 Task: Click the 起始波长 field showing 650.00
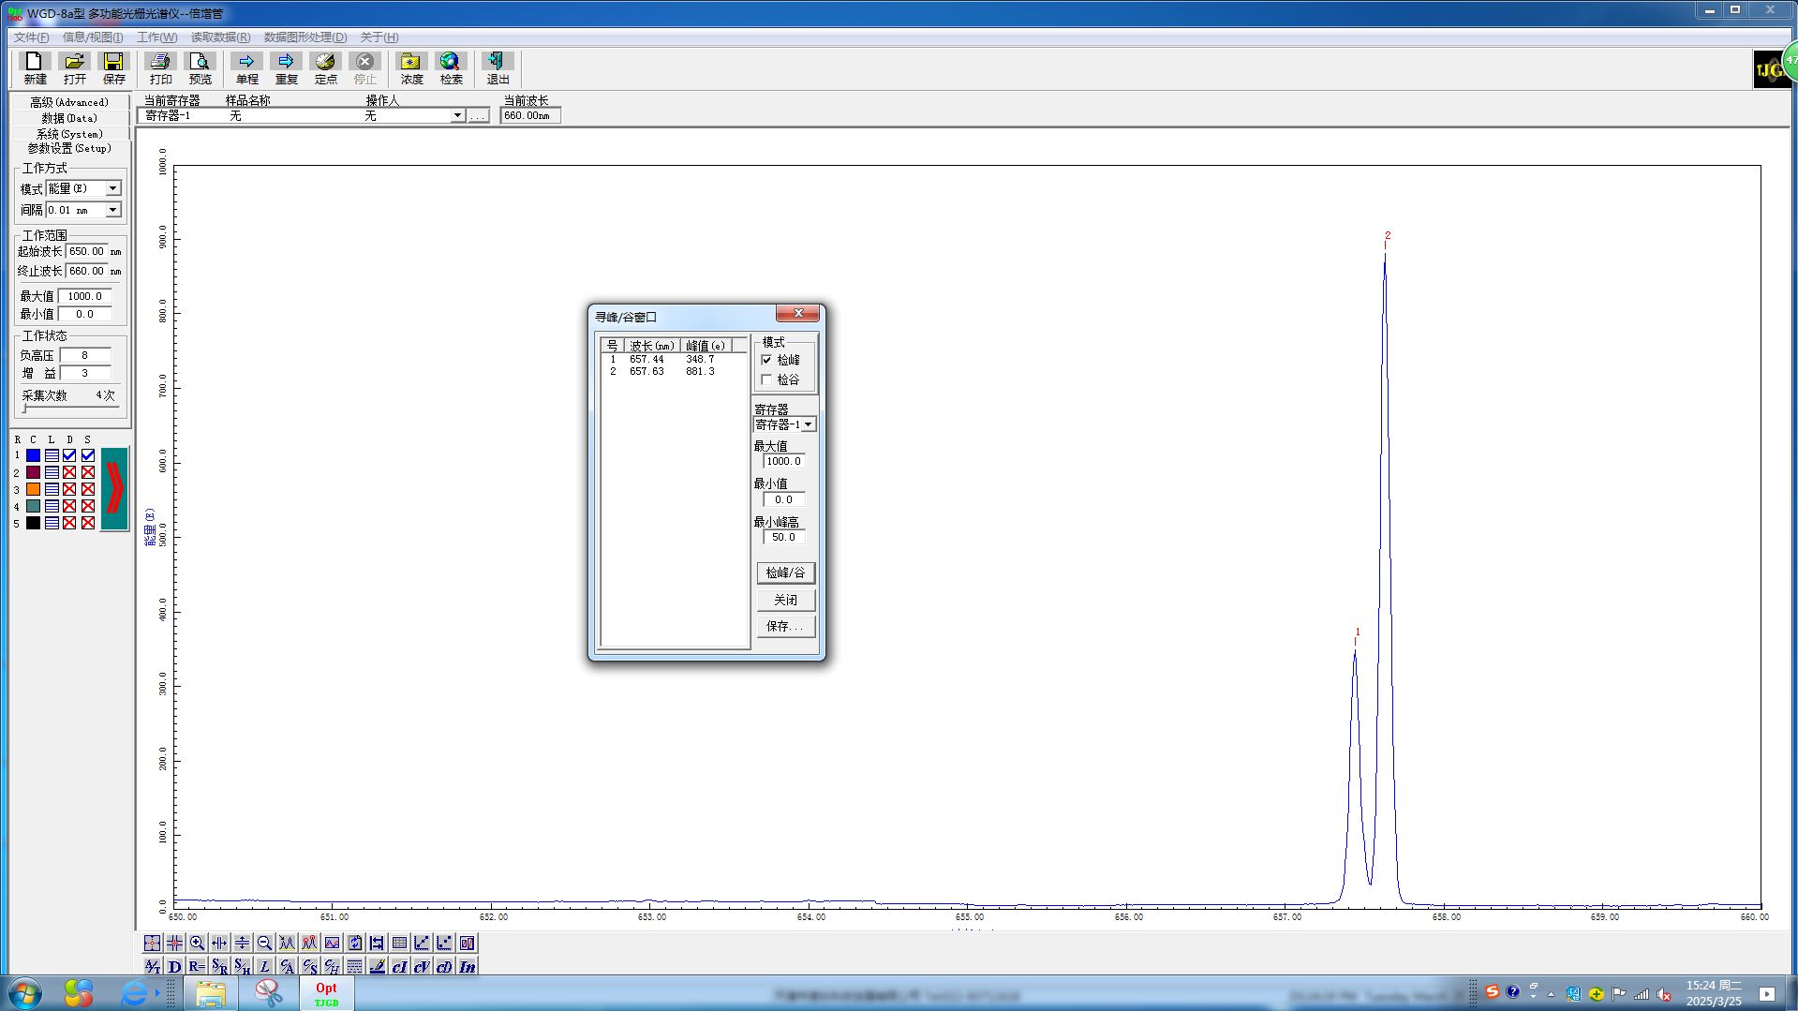click(86, 251)
